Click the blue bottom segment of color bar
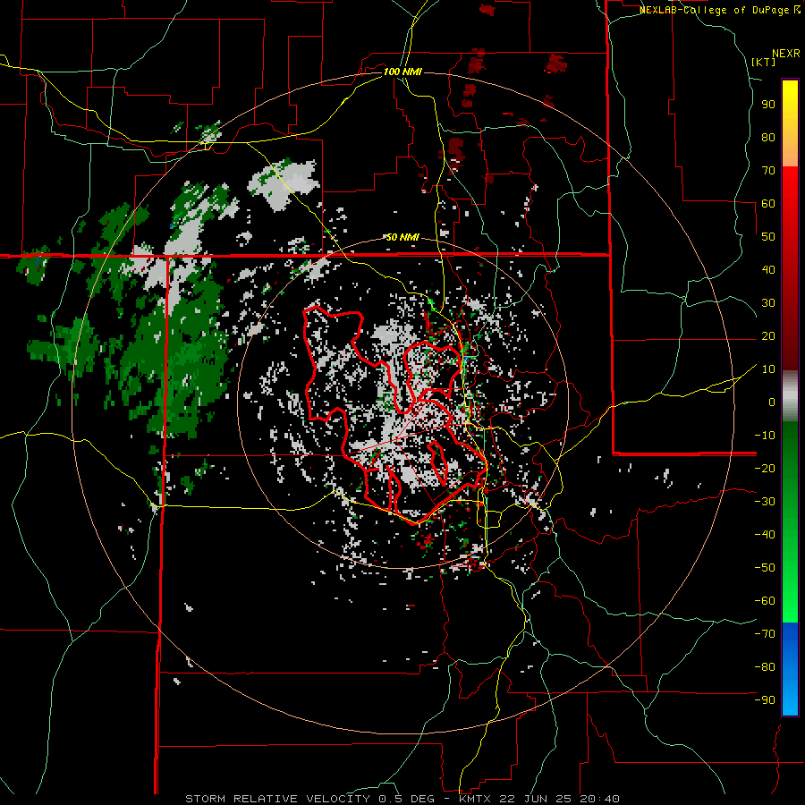This screenshot has width=805, height=805. point(790,669)
